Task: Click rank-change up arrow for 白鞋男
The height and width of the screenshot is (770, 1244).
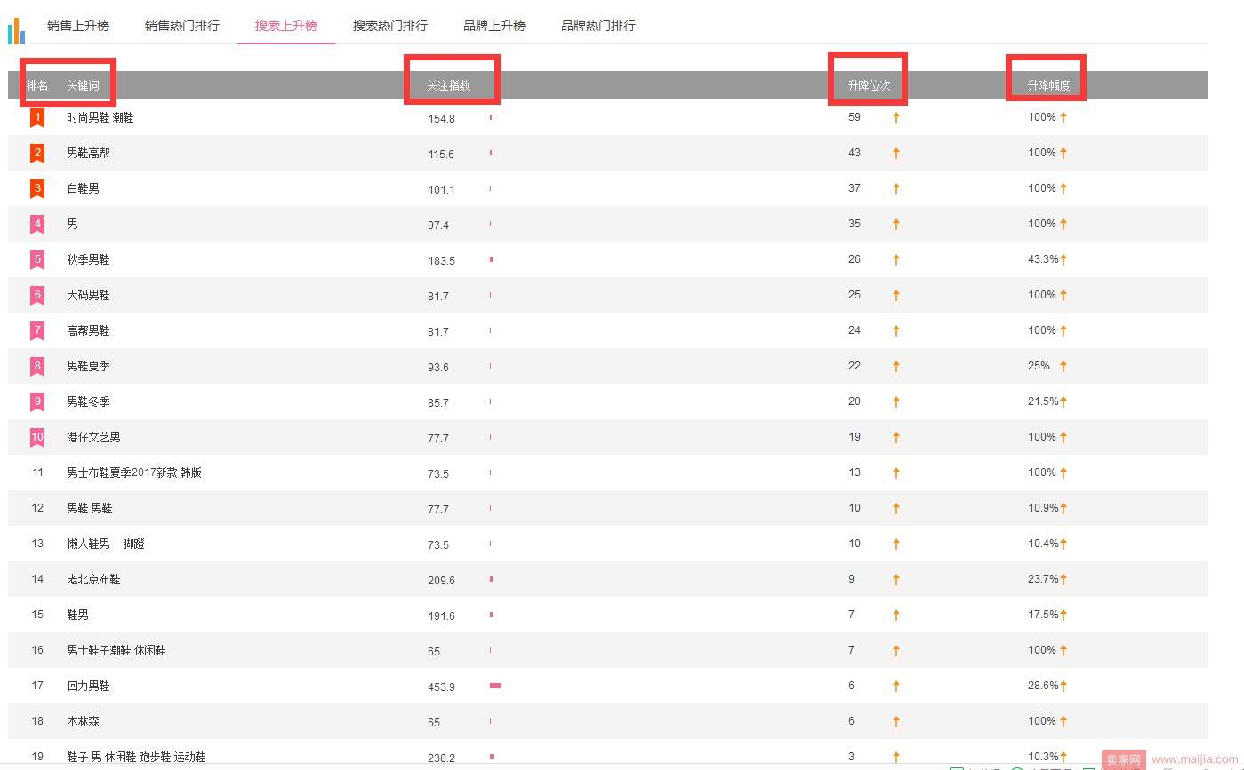Action: (896, 188)
